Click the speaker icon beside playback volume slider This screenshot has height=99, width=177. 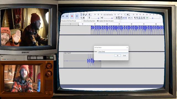102,18
